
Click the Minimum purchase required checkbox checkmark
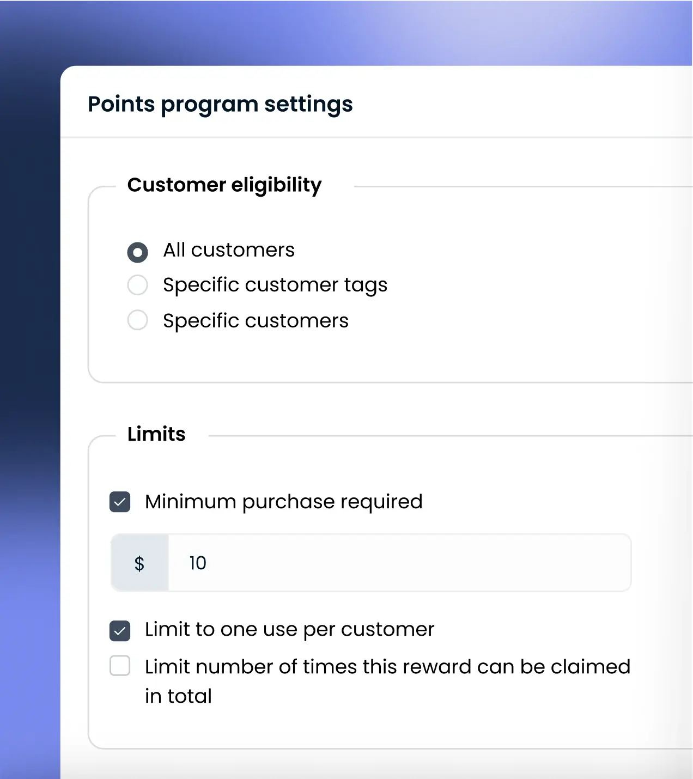click(120, 502)
